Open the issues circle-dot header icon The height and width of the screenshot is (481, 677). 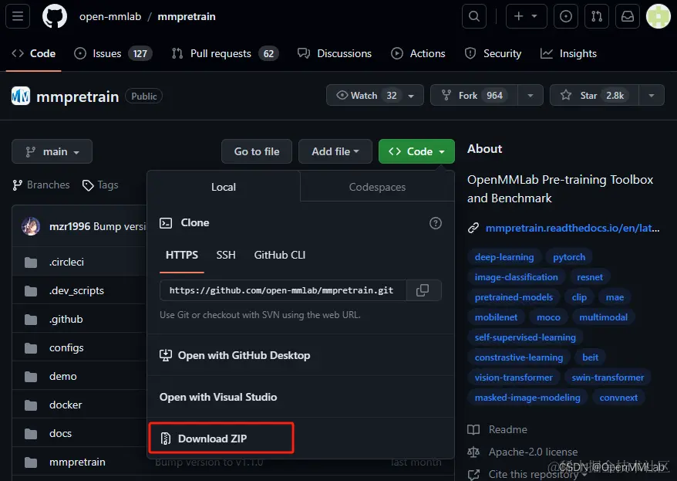pos(566,16)
